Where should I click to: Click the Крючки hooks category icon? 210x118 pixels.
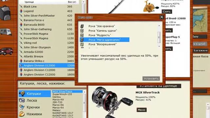[x=22, y=107]
